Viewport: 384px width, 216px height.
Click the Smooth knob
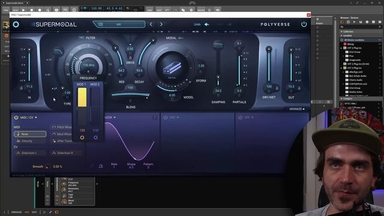point(47,167)
